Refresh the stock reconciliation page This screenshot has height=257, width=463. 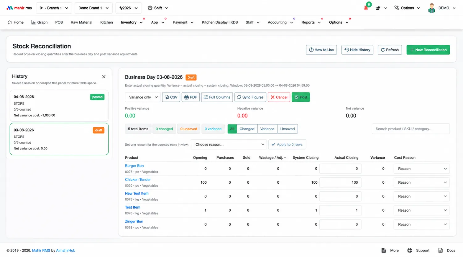(390, 50)
